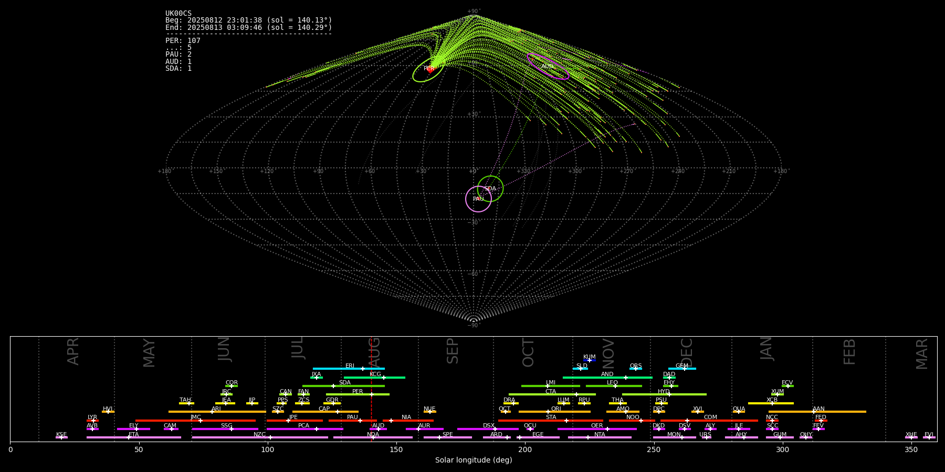945x472 pixels.
Task: Select the 'End: 20250813 03:09:46' line
Action: tap(249, 27)
